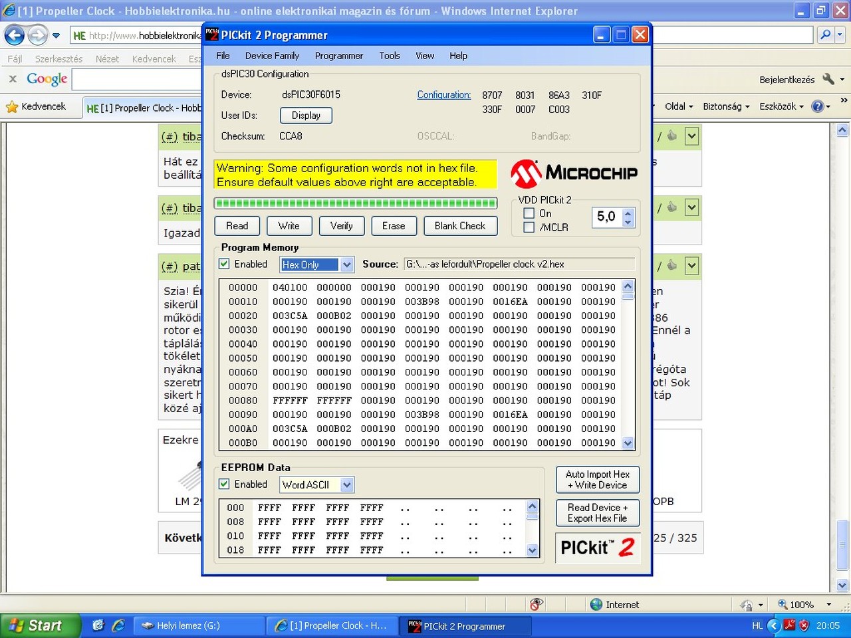The image size is (851, 638).
Task: Click the red security shield tray icon
Action: (x=804, y=625)
